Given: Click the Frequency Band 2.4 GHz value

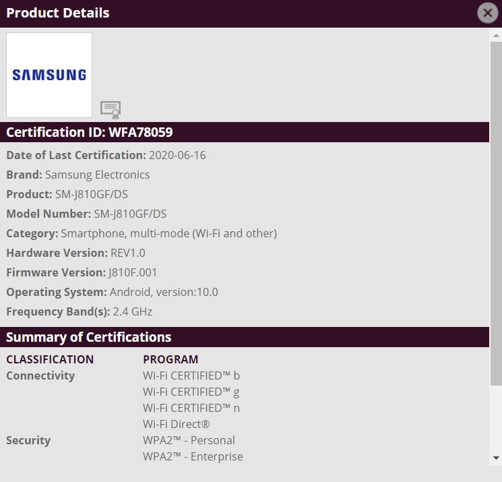Looking at the screenshot, I should click(x=132, y=311).
